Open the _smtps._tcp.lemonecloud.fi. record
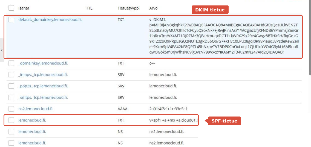This screenshot has width=311, height=147. point(43,97)
